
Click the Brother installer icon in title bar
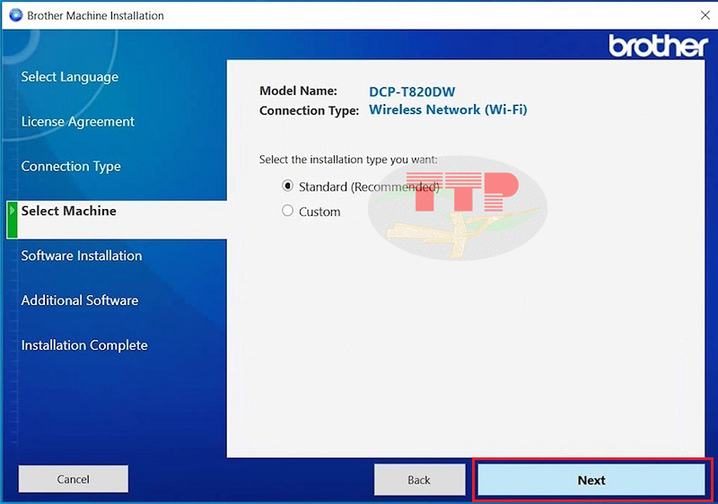15,15
